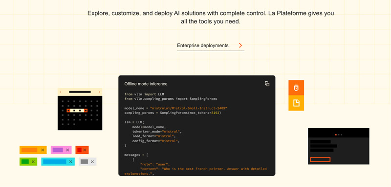The image size is (391, 187).
Task: Remove the orange tag with its X
Action: pyautogui.click(x=43, y=150)
